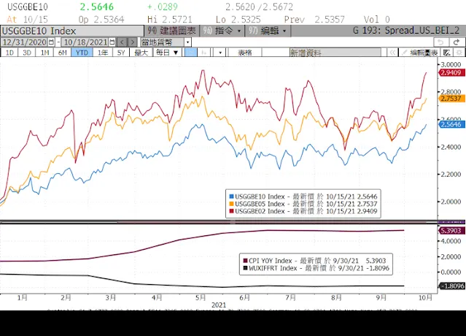Image resolution: width=466 pixels, height=336 pixels.
Task: Select the line chart type icon
Action: (190, 53)
